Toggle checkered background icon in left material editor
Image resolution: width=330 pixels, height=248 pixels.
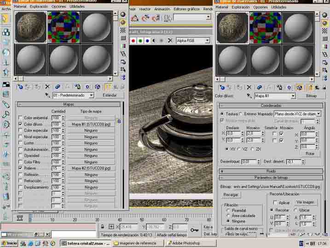(x=123, y=30)
